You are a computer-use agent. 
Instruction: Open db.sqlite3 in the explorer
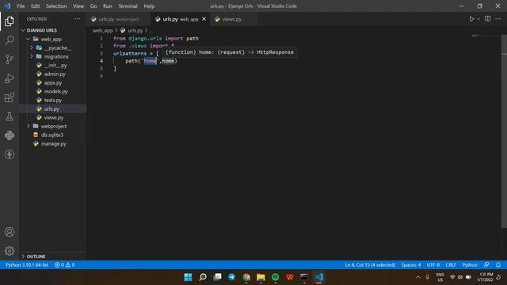(52, 135)
